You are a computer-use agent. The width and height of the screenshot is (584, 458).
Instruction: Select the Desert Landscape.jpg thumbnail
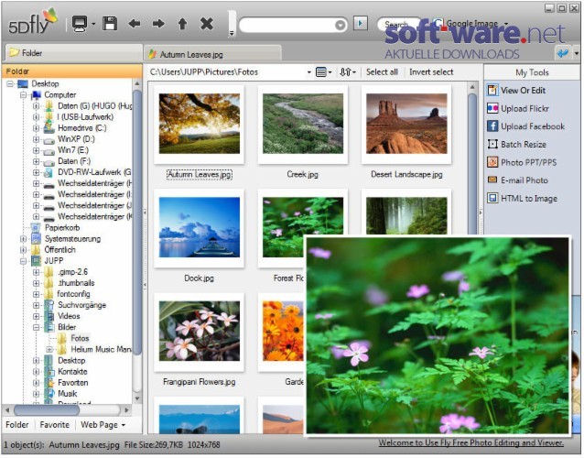click(x=406, y=124)
